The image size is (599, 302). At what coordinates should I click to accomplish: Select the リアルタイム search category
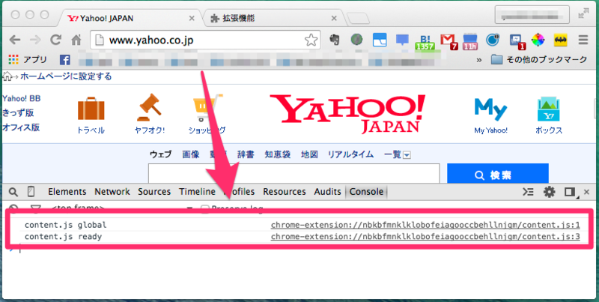point(350,154)
